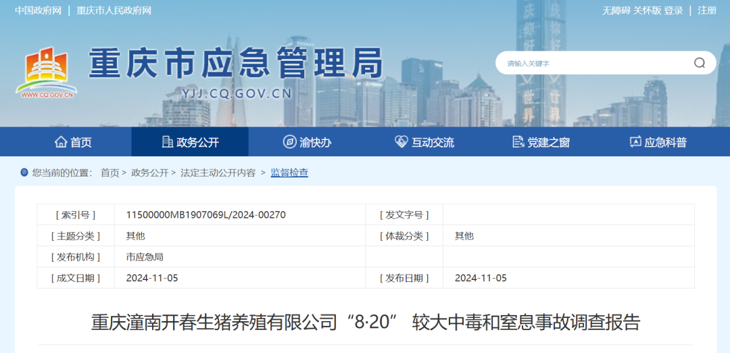The width and height of the screenshot is (730, 353).
Task: Click the 应急科普 screen icon
Action: [635, 142]
